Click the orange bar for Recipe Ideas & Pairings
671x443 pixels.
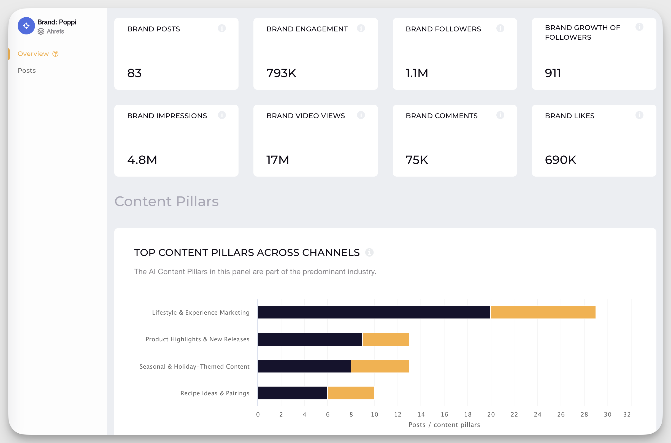[351, 393]
